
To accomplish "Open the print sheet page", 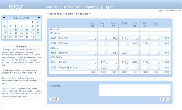I will (71, 7).
